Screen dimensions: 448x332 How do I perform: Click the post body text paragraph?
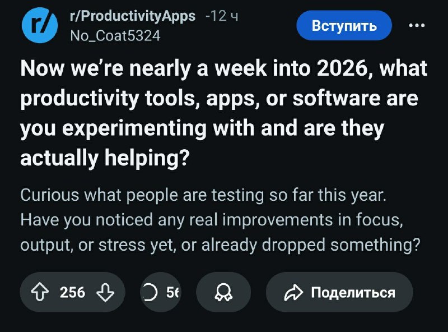point(220,221)
